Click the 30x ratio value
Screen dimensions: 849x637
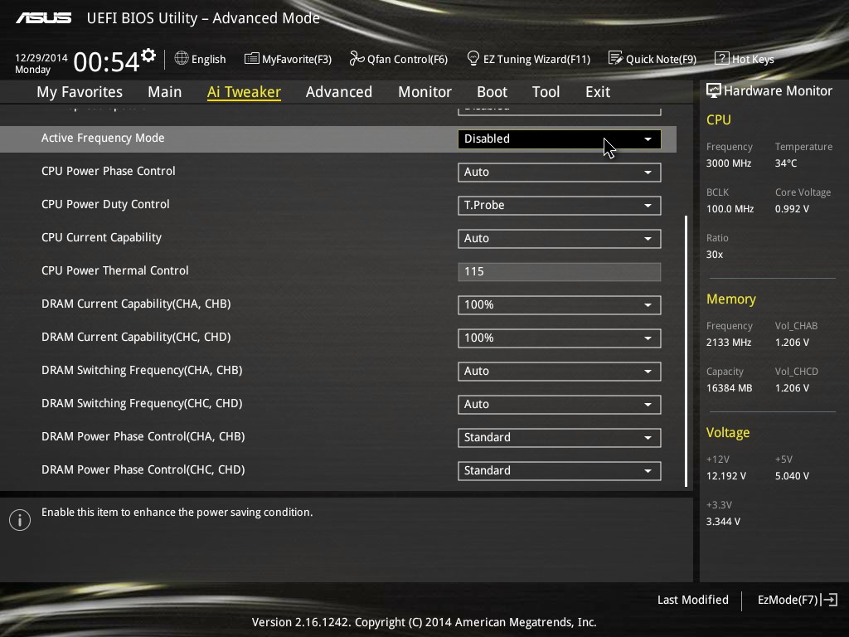[x=714, y=254]
